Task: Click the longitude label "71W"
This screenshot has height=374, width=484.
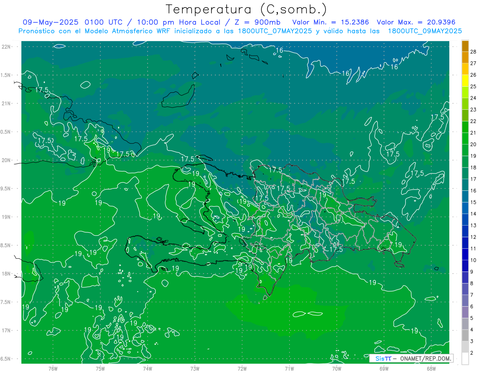Action: coord(289,368)
